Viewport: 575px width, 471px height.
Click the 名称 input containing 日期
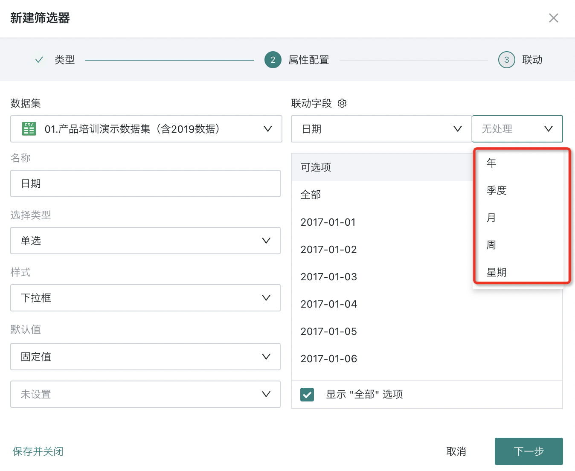pyautogui.click(x=145, y=183)
